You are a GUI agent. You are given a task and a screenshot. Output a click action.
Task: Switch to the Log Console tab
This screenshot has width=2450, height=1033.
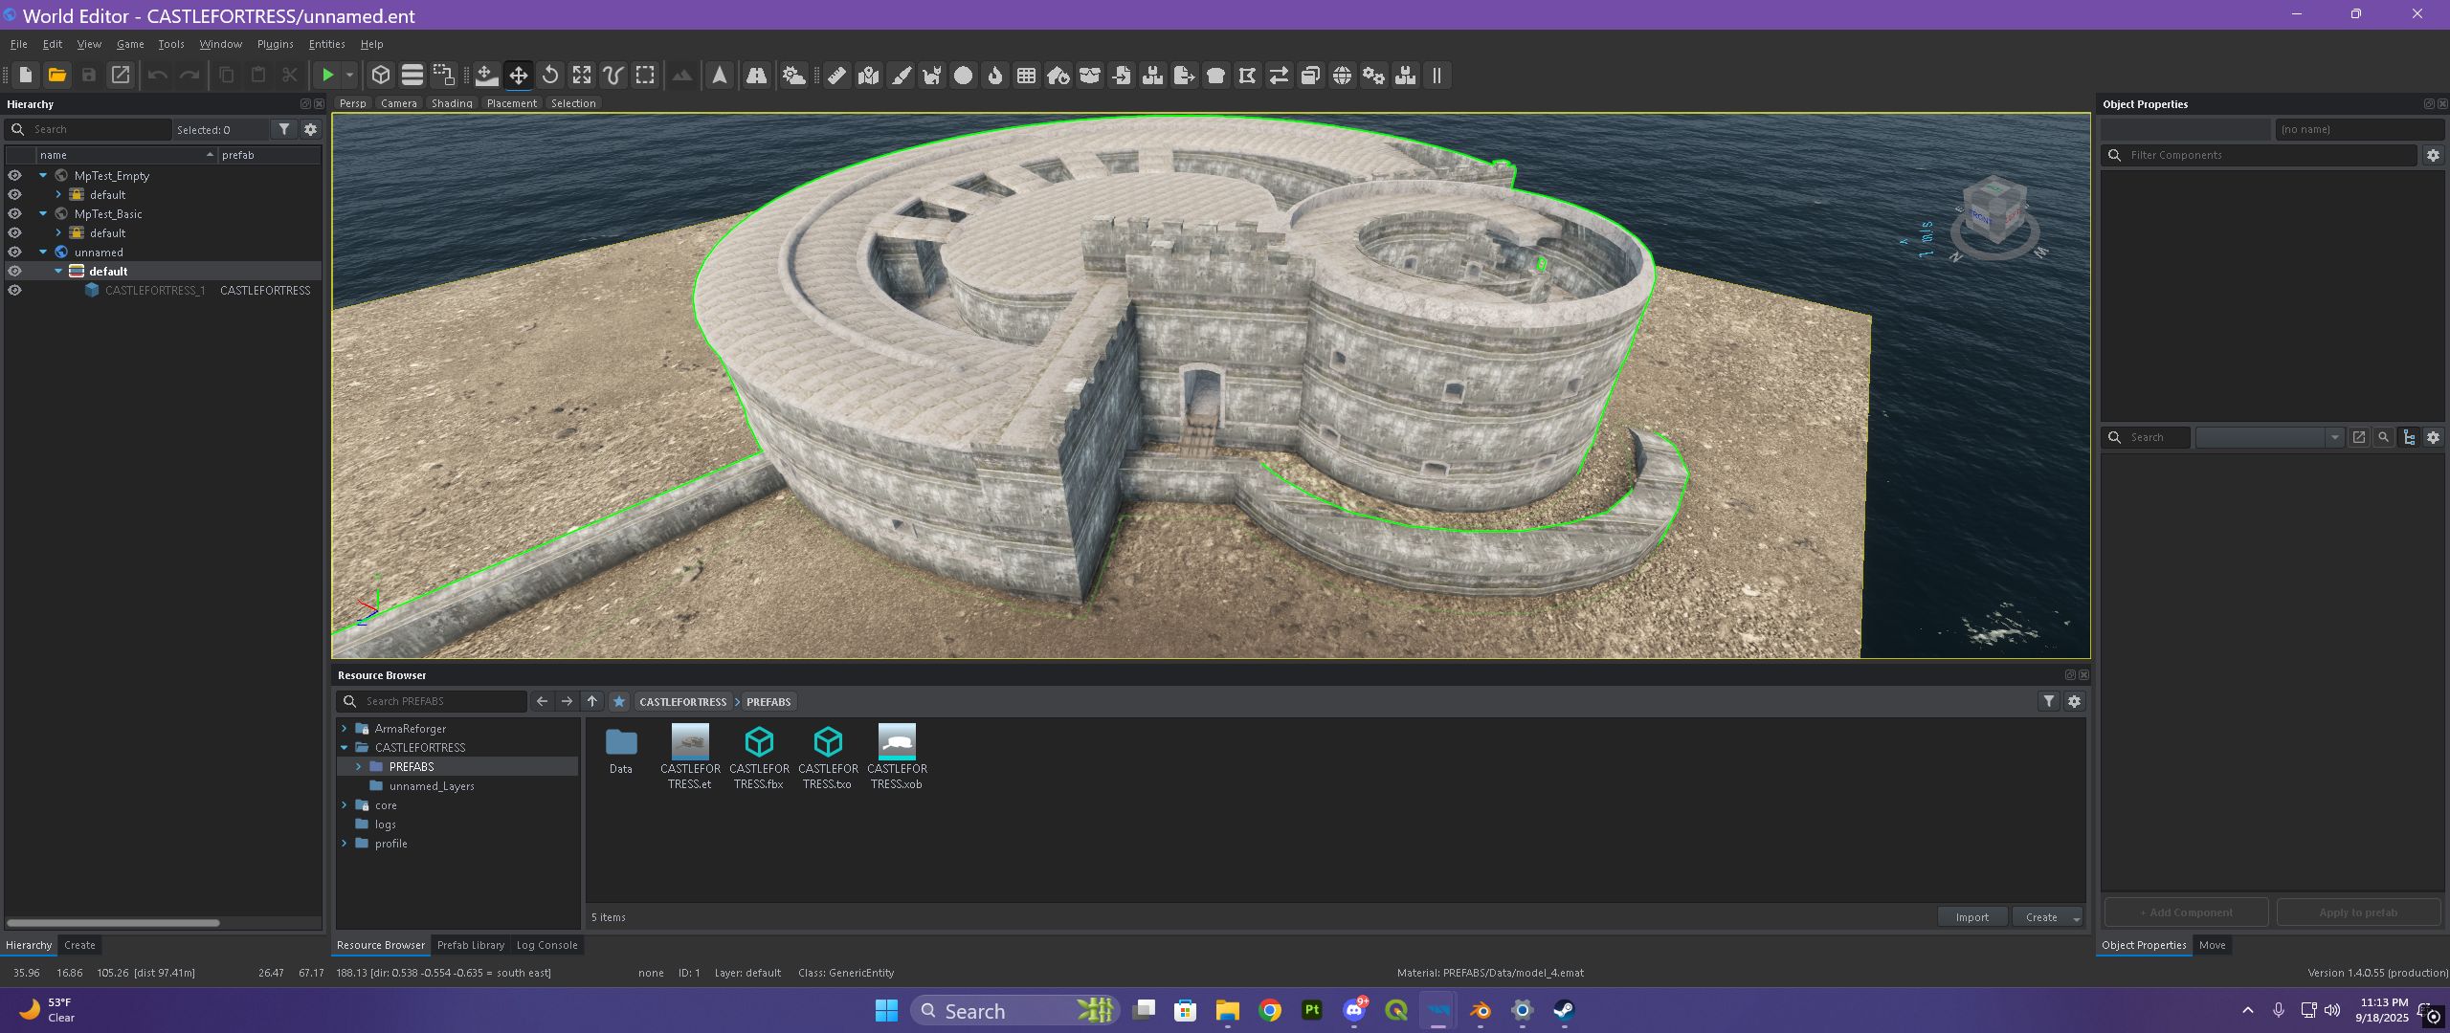(546, 945)
